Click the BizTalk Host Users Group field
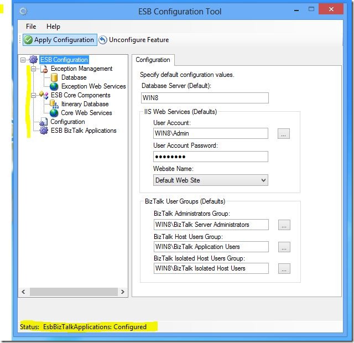Viewport: 354px width, 343px height. click(211, 247)
